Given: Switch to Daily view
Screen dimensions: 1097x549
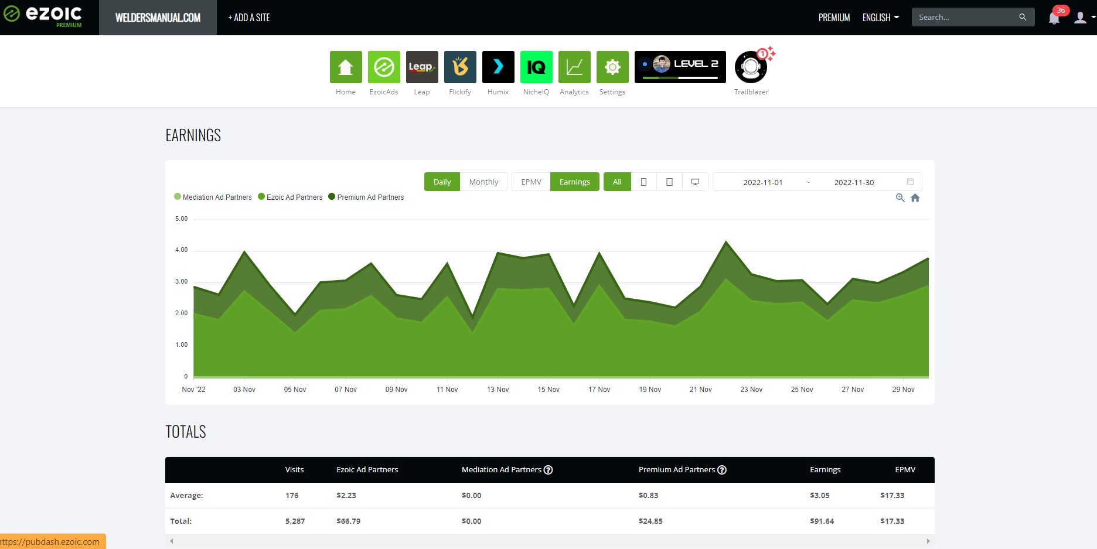Looking at the screenshot, I should point(442,182).
